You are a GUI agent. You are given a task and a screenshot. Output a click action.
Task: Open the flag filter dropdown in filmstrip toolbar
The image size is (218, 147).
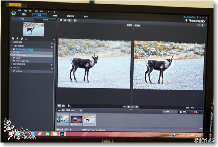click(x=73, y=110)
